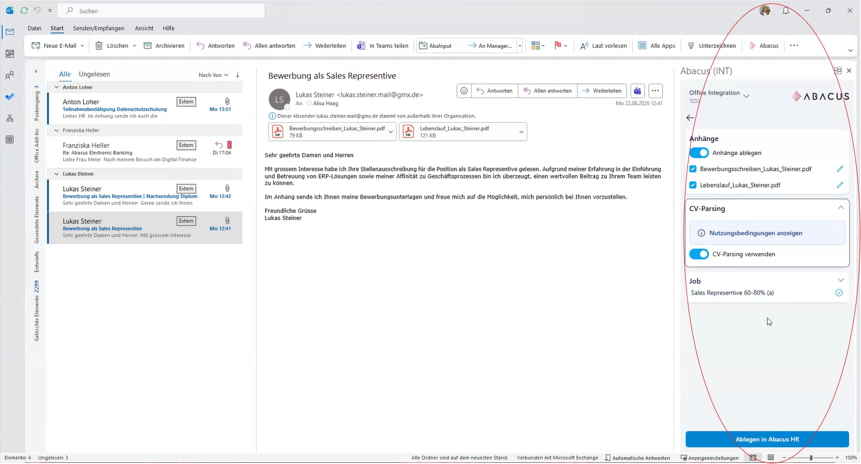Collapse the Anton Loher group
861x464 pixels.
pyautogui.click(x=56, y=87)
